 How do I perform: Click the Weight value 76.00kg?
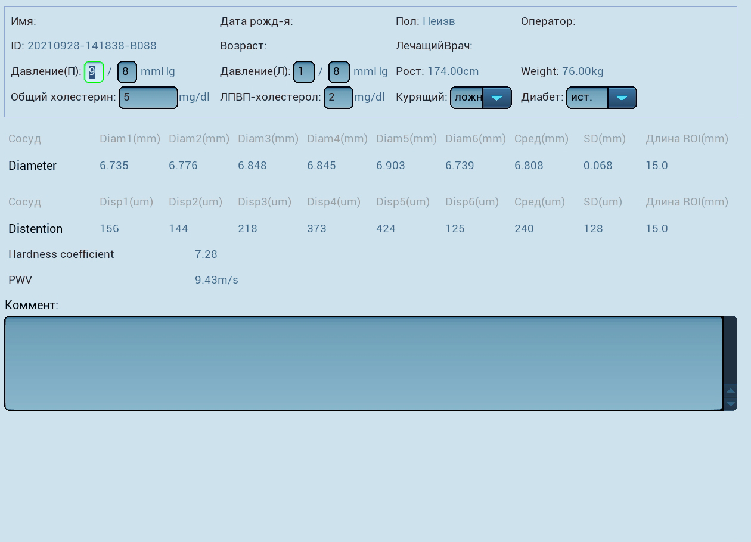tap(582, 71)
